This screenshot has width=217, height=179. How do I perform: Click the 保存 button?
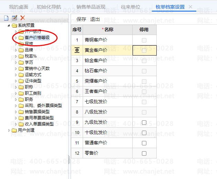81,19
